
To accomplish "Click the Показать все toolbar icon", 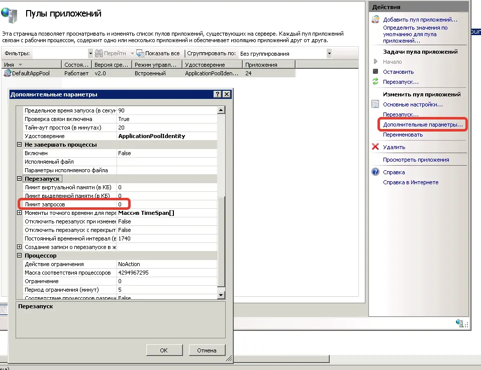I will point(140,53).
